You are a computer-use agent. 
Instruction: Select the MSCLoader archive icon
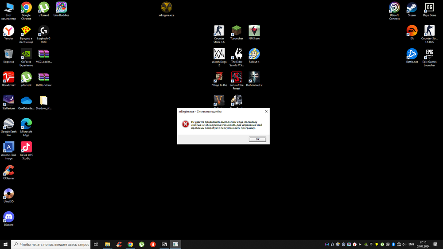(43, 56)
